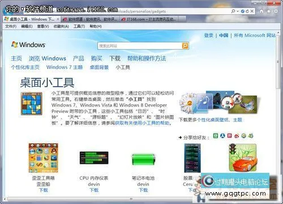The width and height of the screenshot is (283, 204).
Task: Click the 中国 region link
Action: tap(224, 35)
